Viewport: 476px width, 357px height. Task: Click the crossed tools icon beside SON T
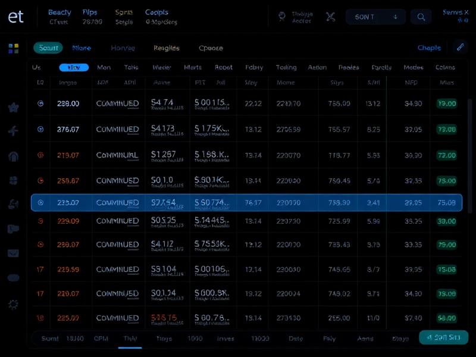(331, 17)
